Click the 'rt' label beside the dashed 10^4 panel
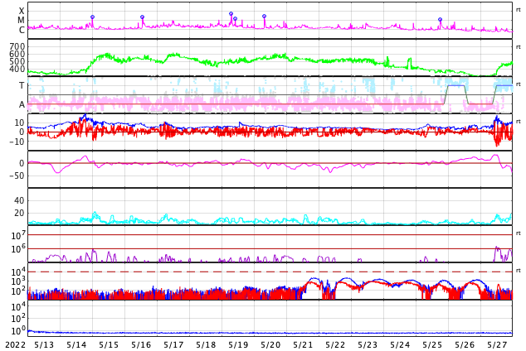The width and height of the screenshot is (526, 351). click(x=518, y=270)
